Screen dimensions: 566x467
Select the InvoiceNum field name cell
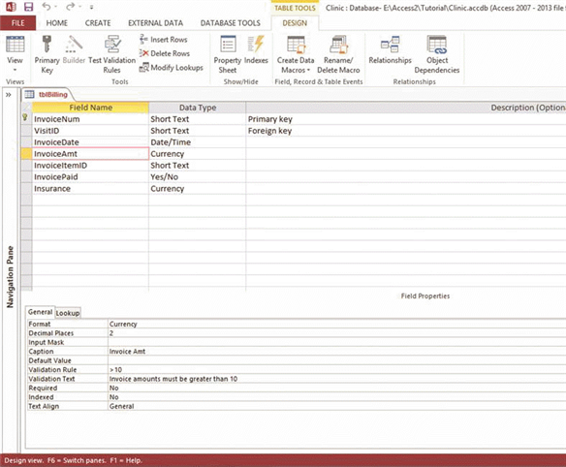tap(90, 119)
